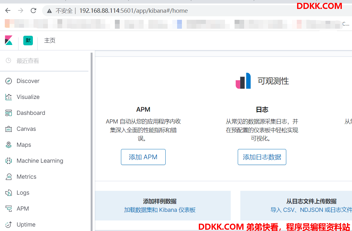Image resolution: width=352 pixels, height=231 pixels.
Task: Click the address bar URL
Action: 133,11
